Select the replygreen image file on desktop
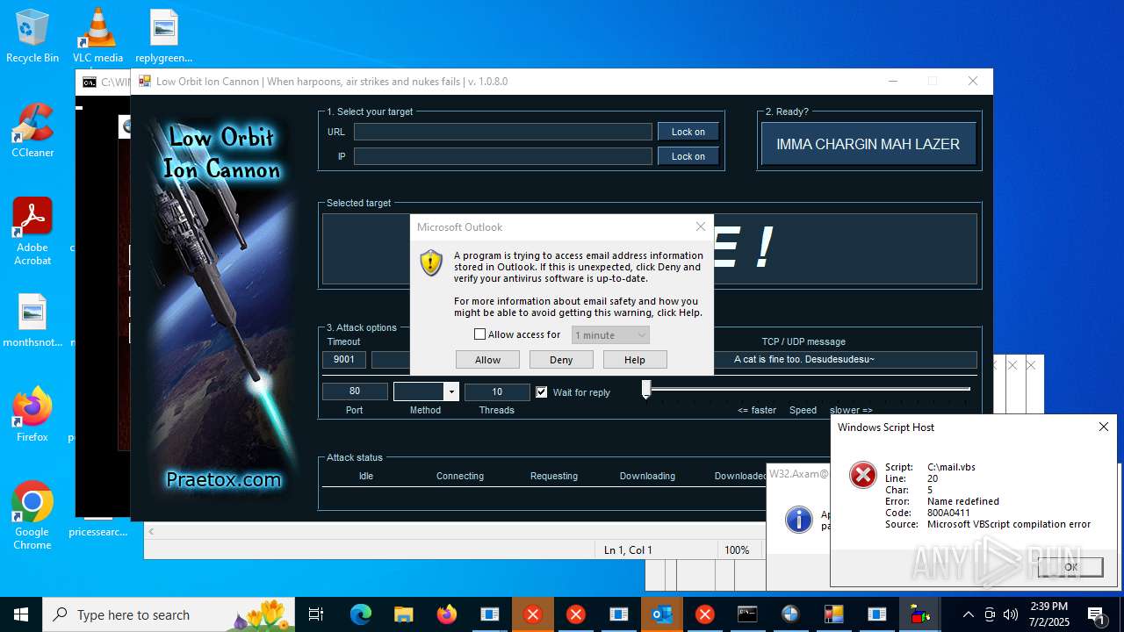This screenshot has width=1124, height=632. coord(163,36)
